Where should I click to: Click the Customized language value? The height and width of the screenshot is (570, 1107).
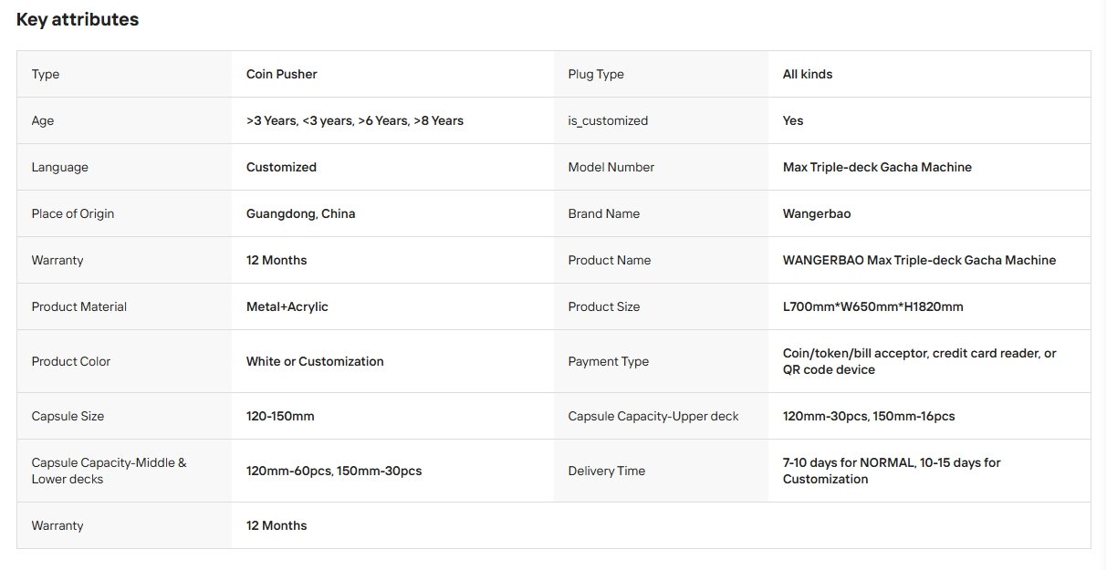coord(281,167)
